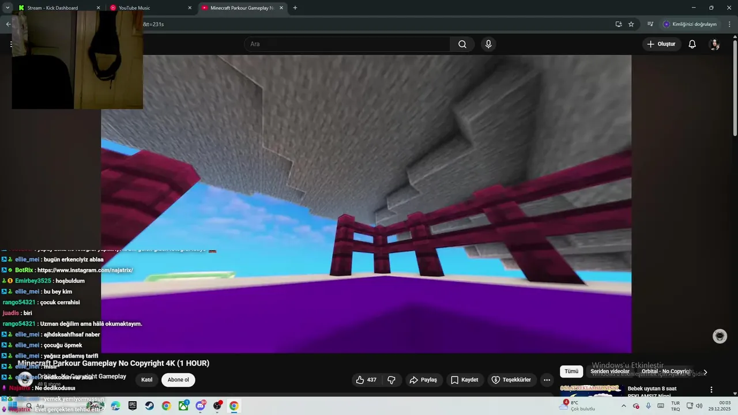Open the clock showing 00:03
This screenshot has height=415, width=738.
pyautogui.click(x=719, y=406)
